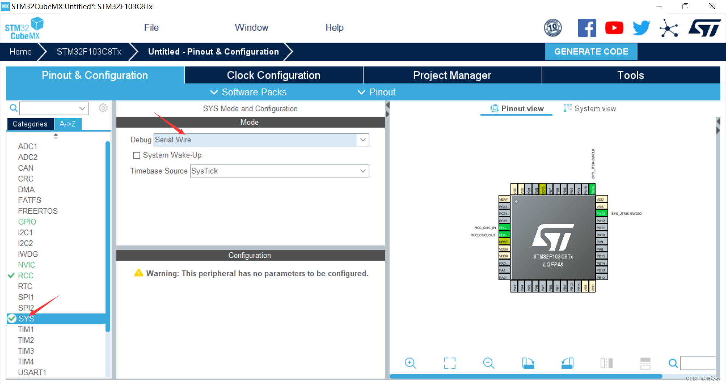Image resolution: width=726 pixels, height=385 pixels.
Task: Select I2C1 in the category list
Action: click(x=25, y=233)
